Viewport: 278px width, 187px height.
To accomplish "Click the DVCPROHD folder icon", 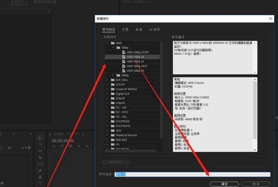I will point(113,126).
